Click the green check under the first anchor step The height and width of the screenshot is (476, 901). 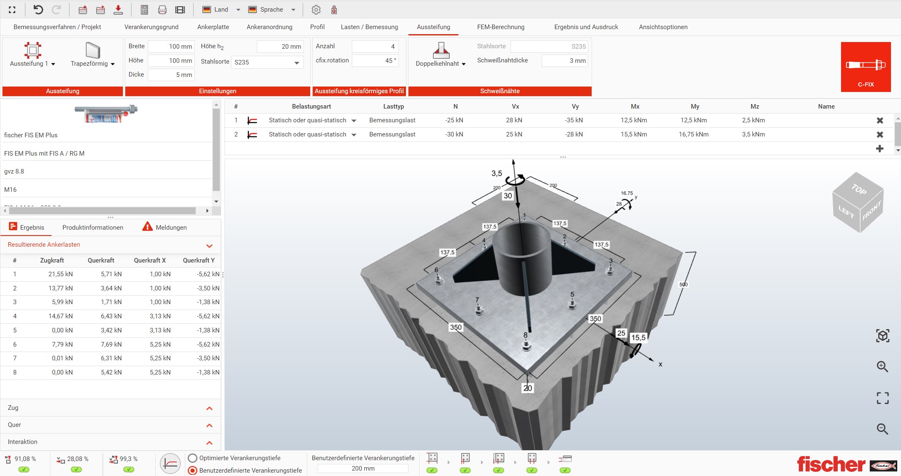click(432, 471)
